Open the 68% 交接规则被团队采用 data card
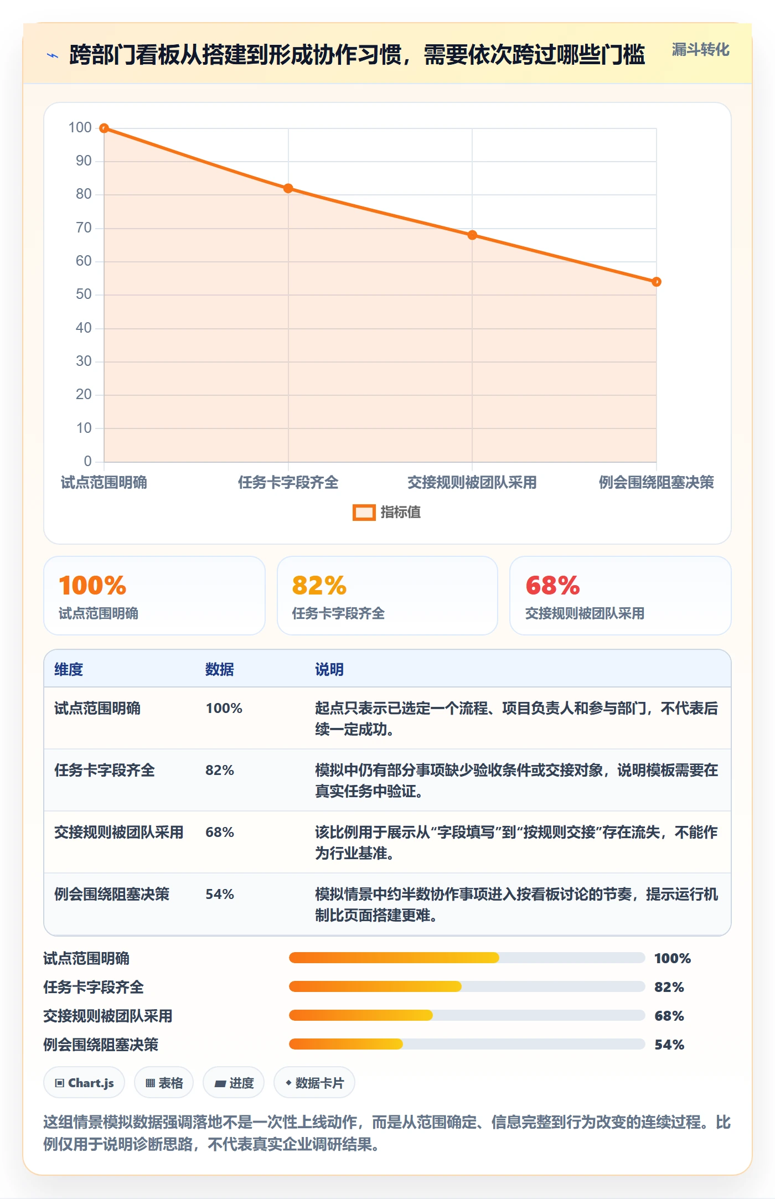 [x=620, y=596]
